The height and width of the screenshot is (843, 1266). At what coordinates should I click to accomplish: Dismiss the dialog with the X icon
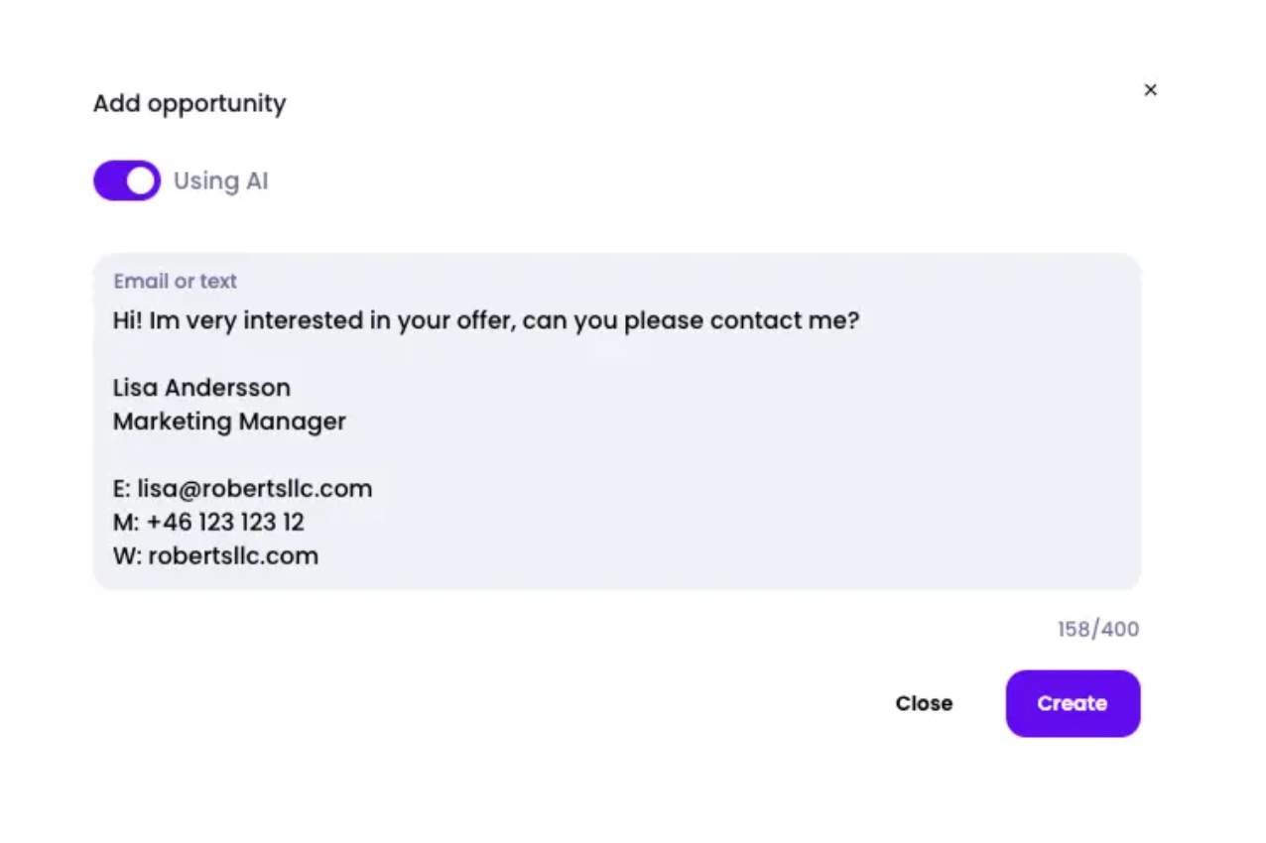(x=1150, y=89)
